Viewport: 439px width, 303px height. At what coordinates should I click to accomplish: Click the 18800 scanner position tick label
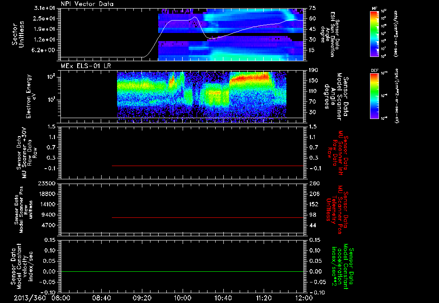pyautogui.click(x=47, y=194)
